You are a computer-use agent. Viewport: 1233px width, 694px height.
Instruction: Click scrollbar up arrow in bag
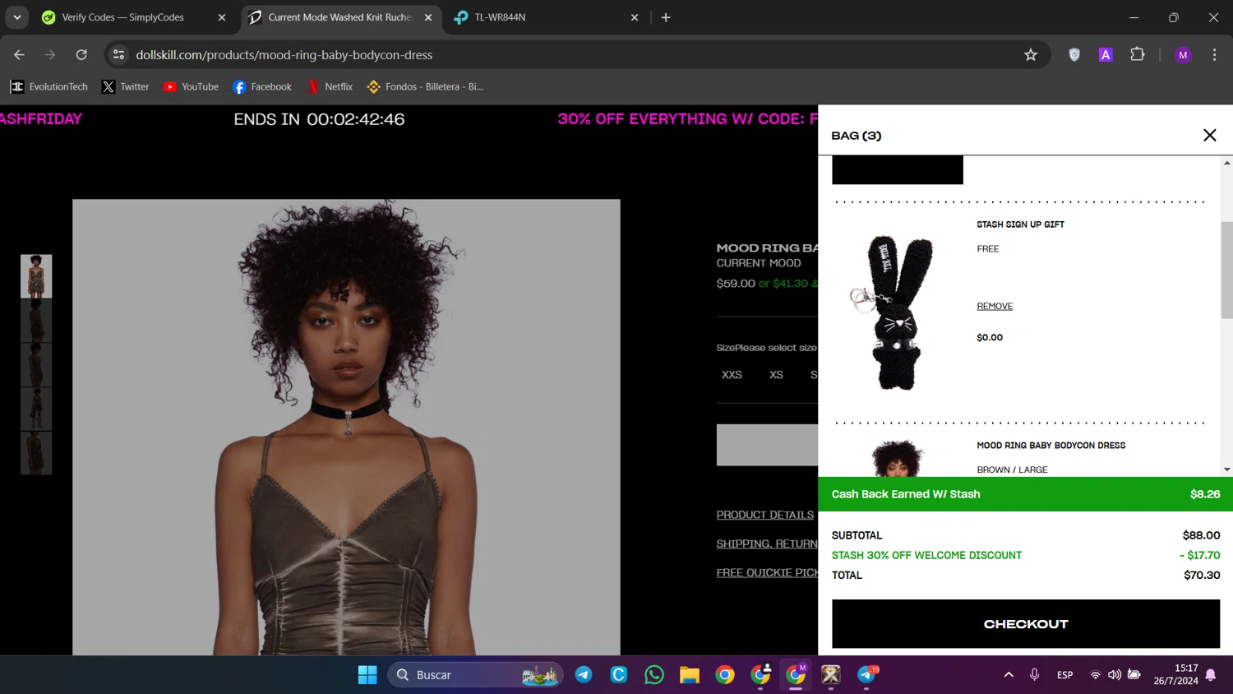click(x=1226, y=163)
